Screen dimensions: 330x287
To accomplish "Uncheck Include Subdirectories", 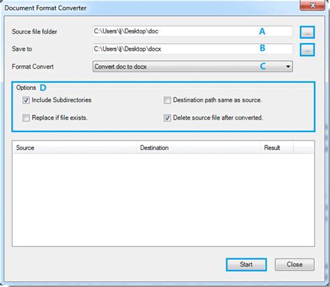I will [26, 100].
